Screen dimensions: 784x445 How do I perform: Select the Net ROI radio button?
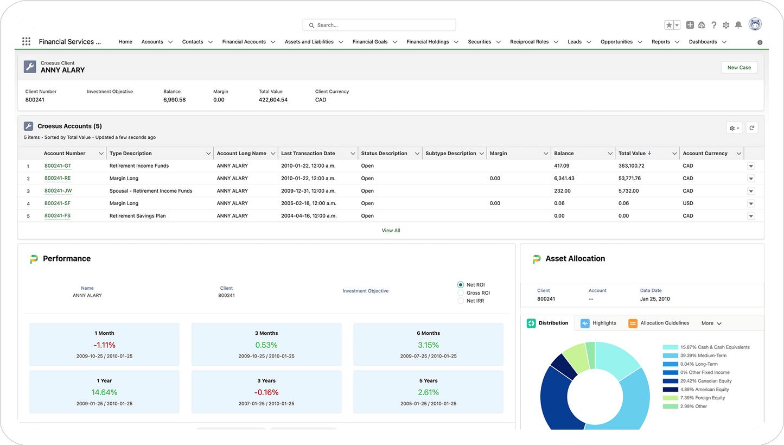pos(461,284)
